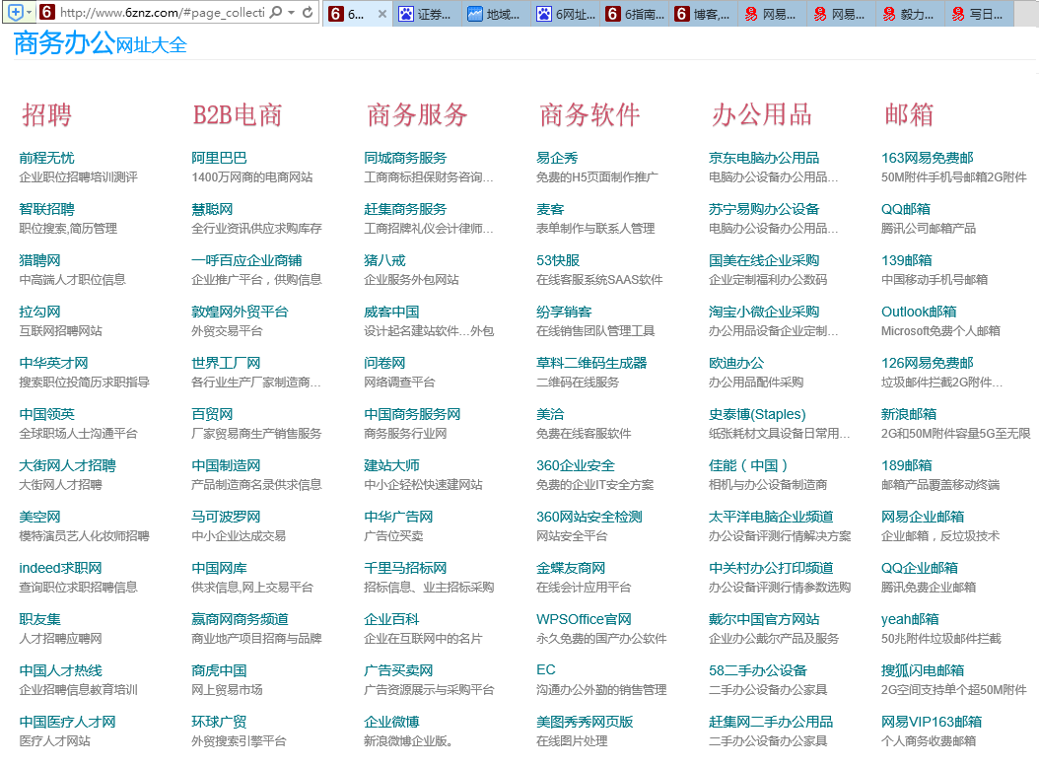The width and height of the screenshot is (1039, 767).
Task: Open the 360企业安全 link
Action: pos(575,465)
